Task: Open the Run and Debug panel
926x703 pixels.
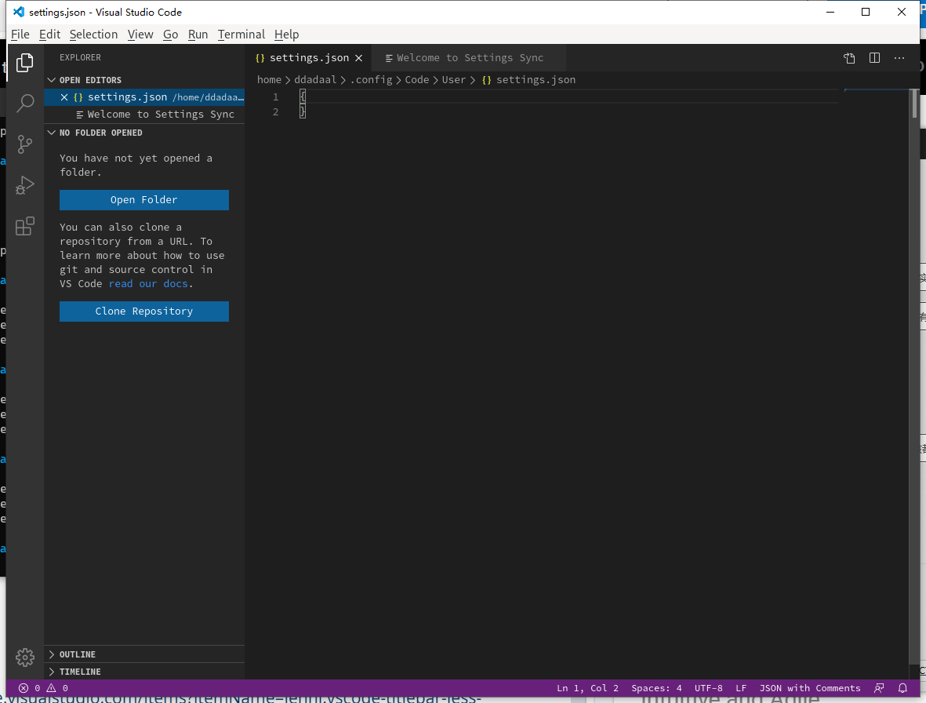Action: 24,185
